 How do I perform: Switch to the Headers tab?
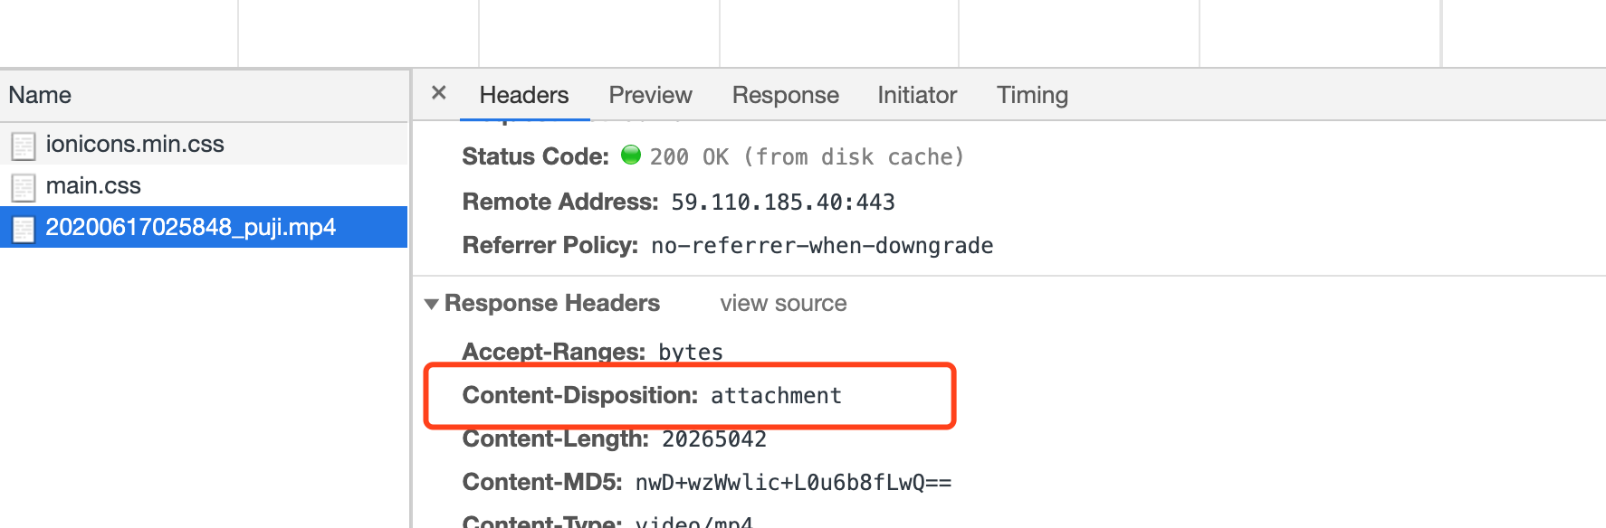coord(524,95)
